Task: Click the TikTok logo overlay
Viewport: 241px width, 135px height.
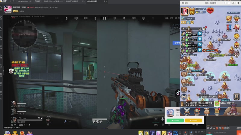Action: click(178, 93)
